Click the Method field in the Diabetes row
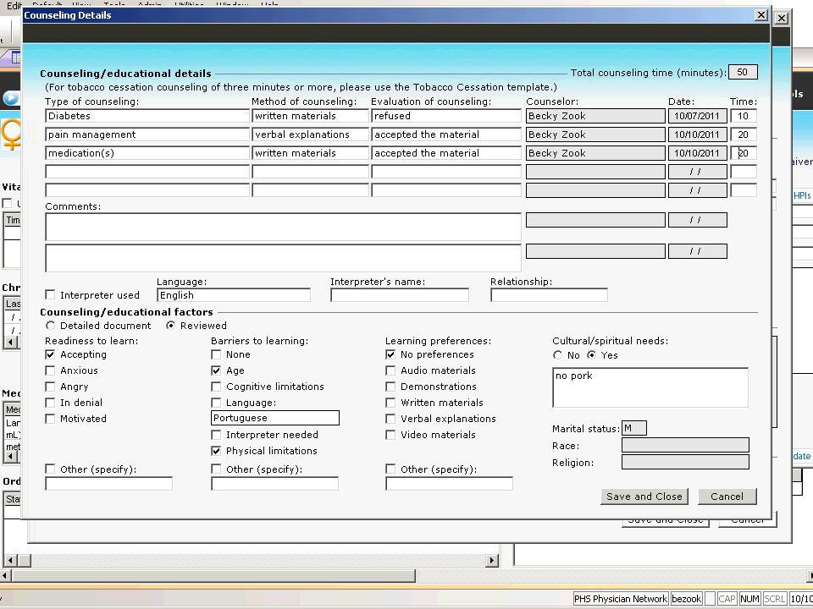Screen dimensions: 813x609 click(310, 116)
